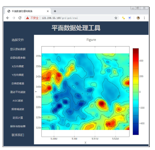
Task: Click the red not-secure warning icon
Action: [x=27, y=18]
